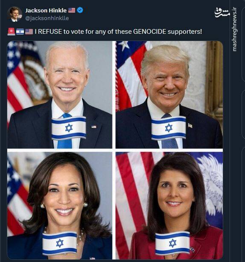Open Jackson Hinkle's round profile avatar

(x=15, y=14)
